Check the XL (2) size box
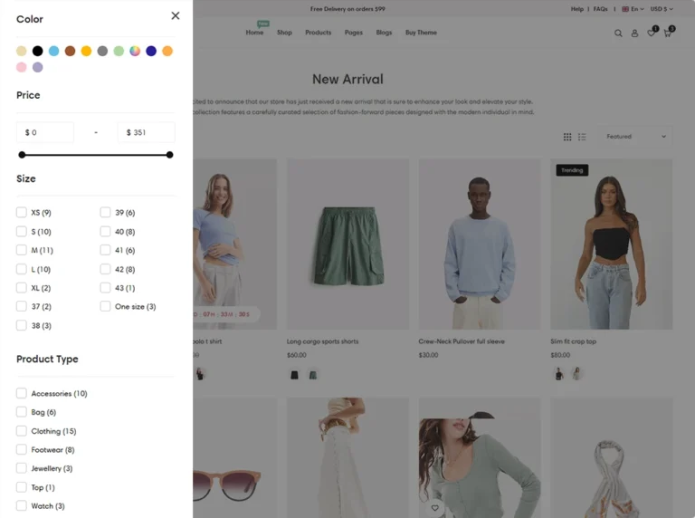The height and width of the screenshot is (518, 695). pyautogui.click(x=22, y=288)
